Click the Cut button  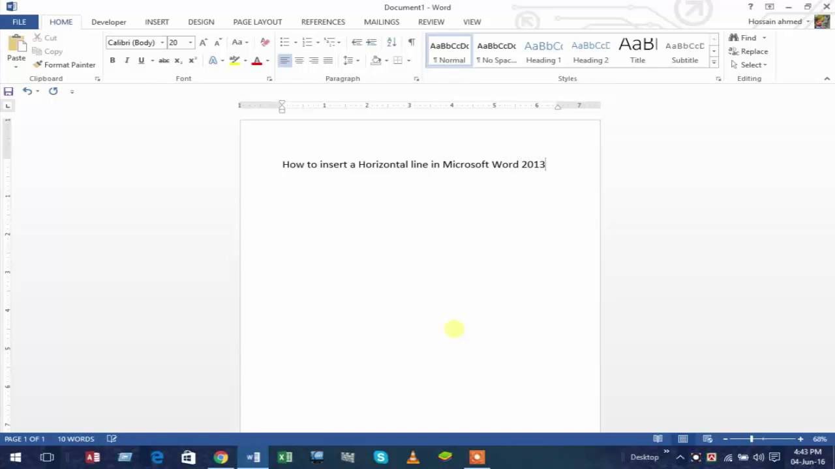click(x=45, y=38)
